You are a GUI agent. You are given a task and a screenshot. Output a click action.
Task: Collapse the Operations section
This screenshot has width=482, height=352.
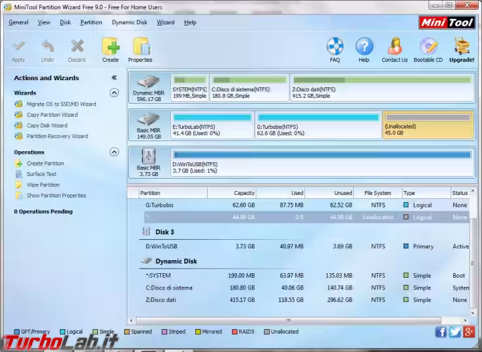[114, 152]
